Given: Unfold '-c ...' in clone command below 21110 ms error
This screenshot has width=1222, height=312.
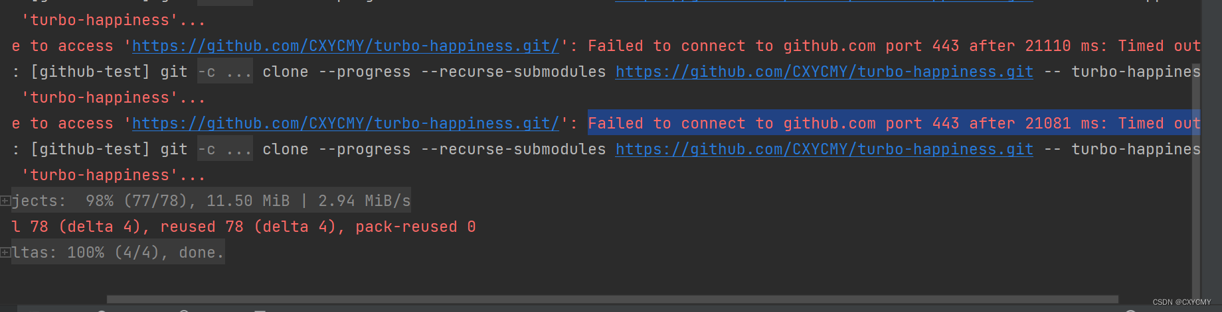Looking at the screenshot, I should click(225, 72).
